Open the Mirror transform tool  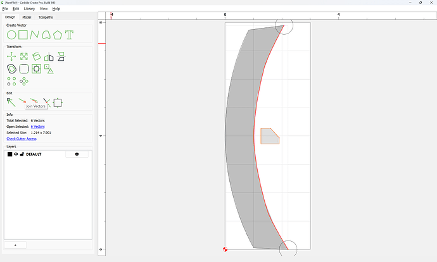[x=49, y=56]
